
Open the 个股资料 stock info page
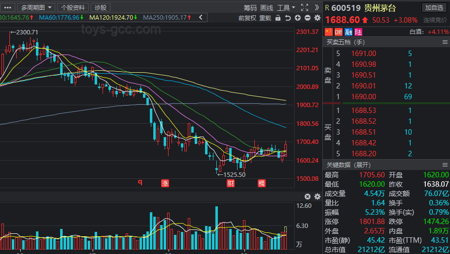pos(73,7)
